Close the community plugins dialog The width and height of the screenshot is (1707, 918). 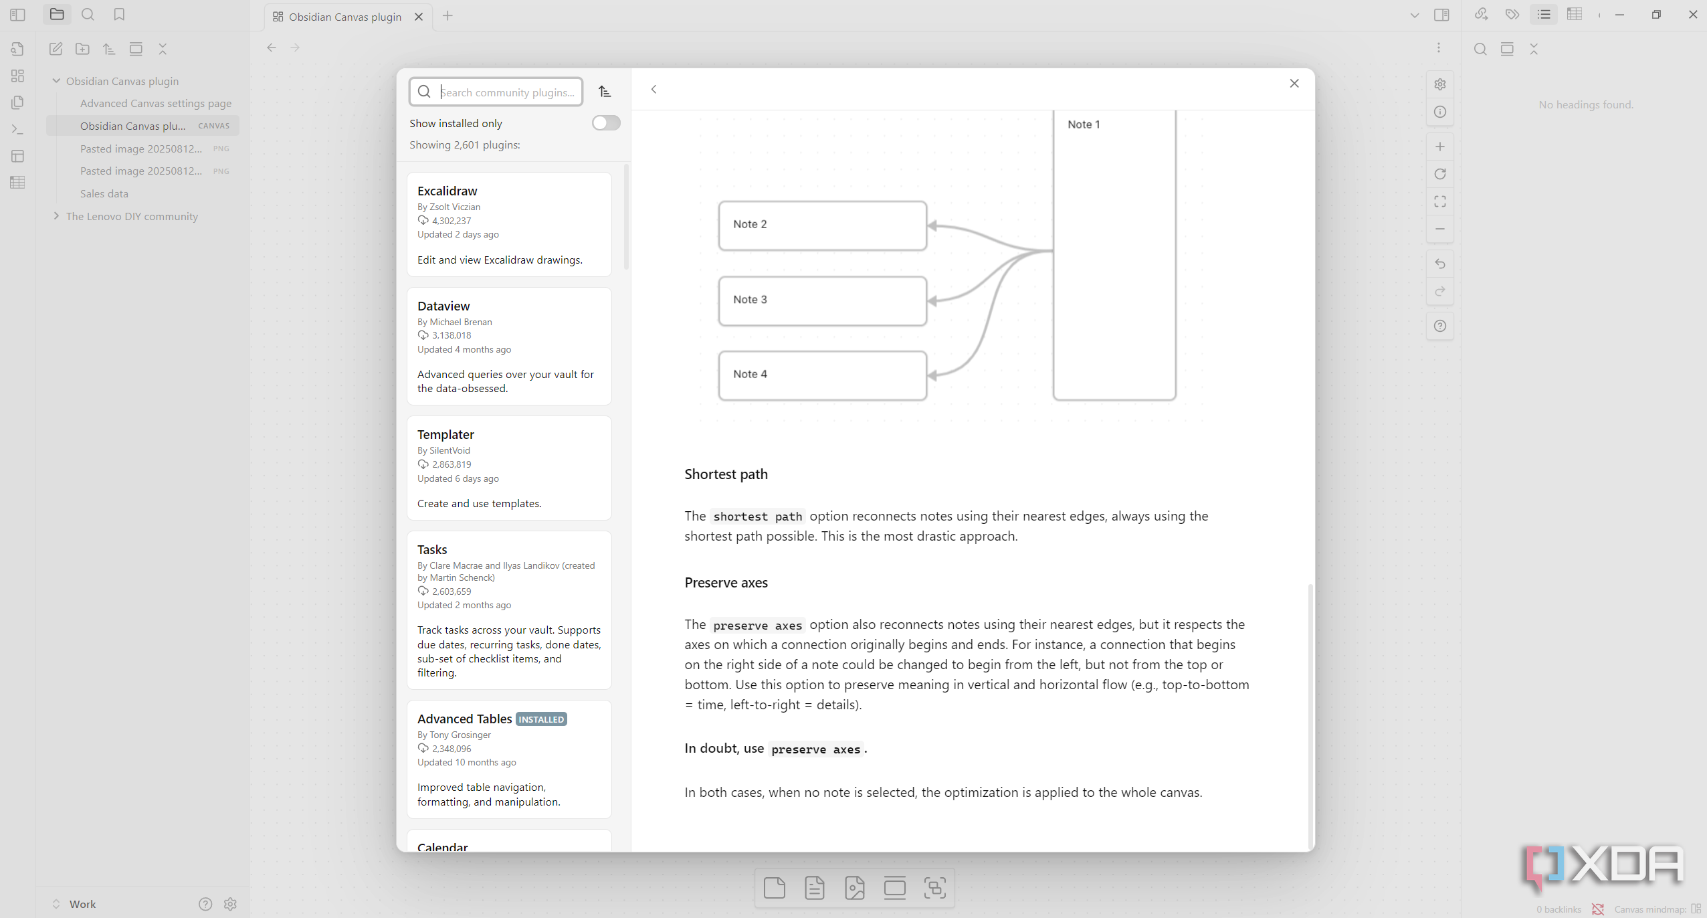1294,83
